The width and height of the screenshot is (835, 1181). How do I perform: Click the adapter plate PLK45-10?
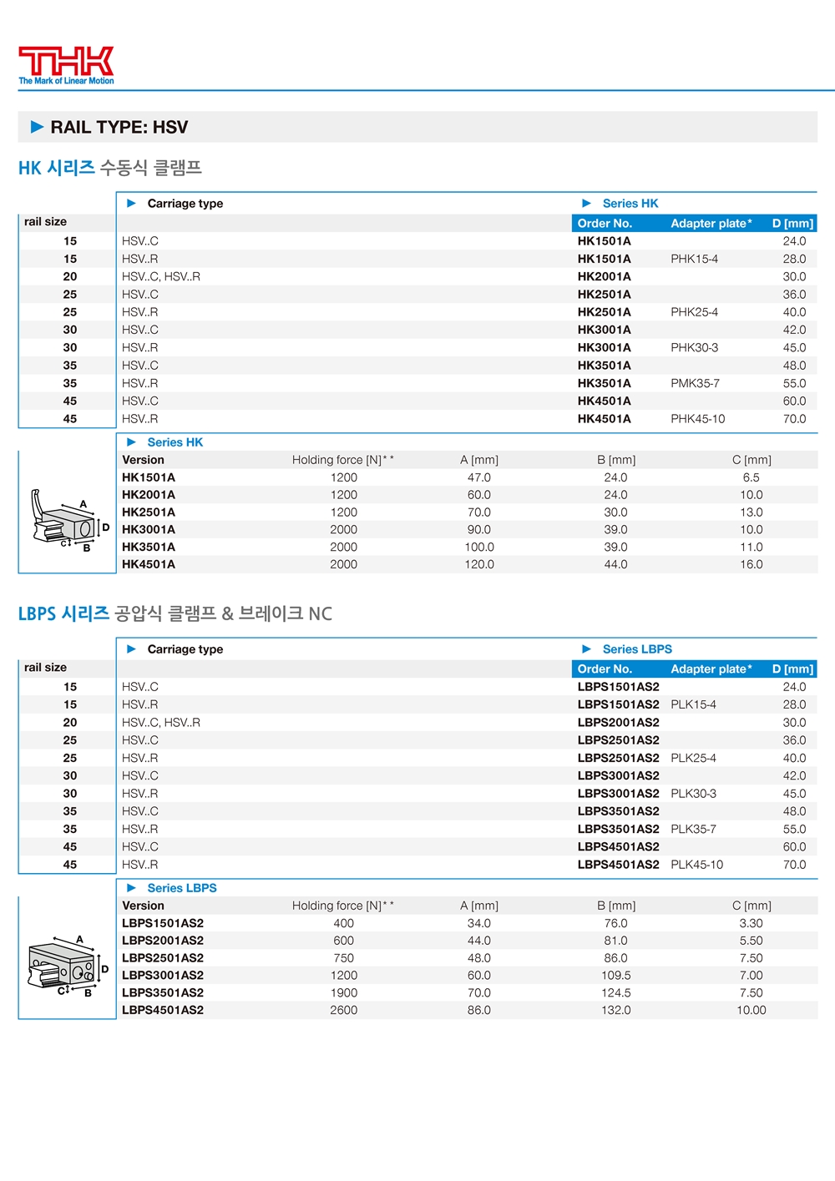697,865
